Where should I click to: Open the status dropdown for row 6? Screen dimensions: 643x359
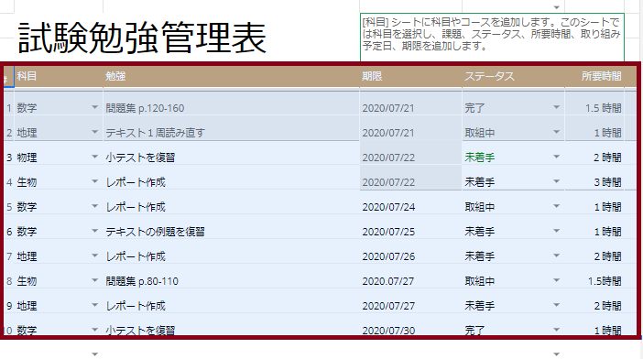(557, 231)
